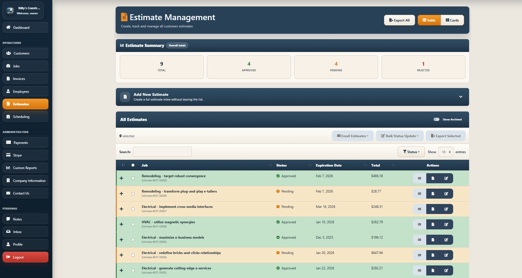This screenshot has width=522, height=278.
Task: Email the EST-00008 estimate via envelope icon
Action: click(x=419, y=194)
